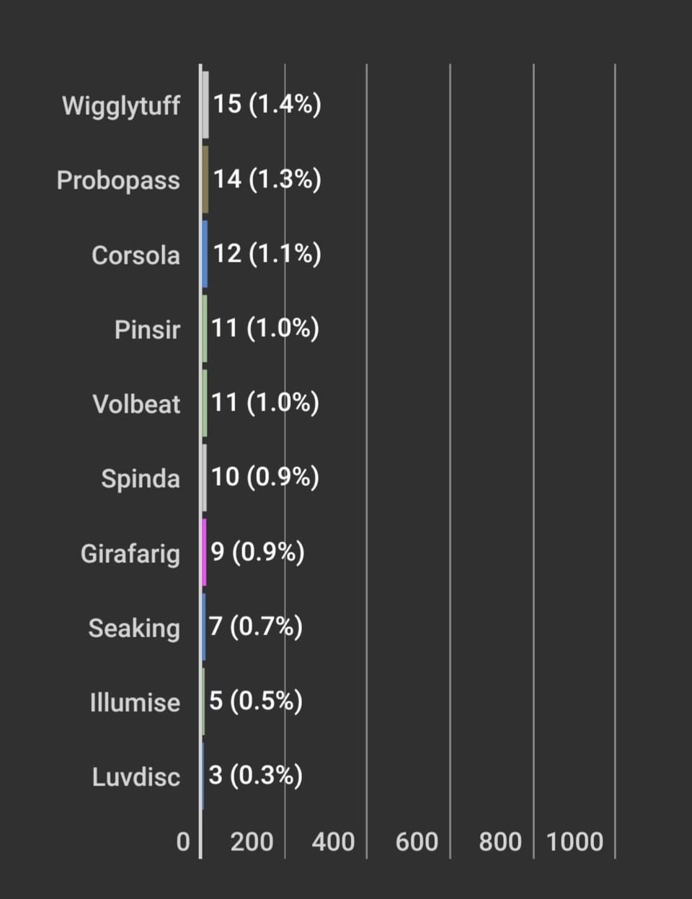Select the "10 (0.9%)" data label

coord(265,477)
